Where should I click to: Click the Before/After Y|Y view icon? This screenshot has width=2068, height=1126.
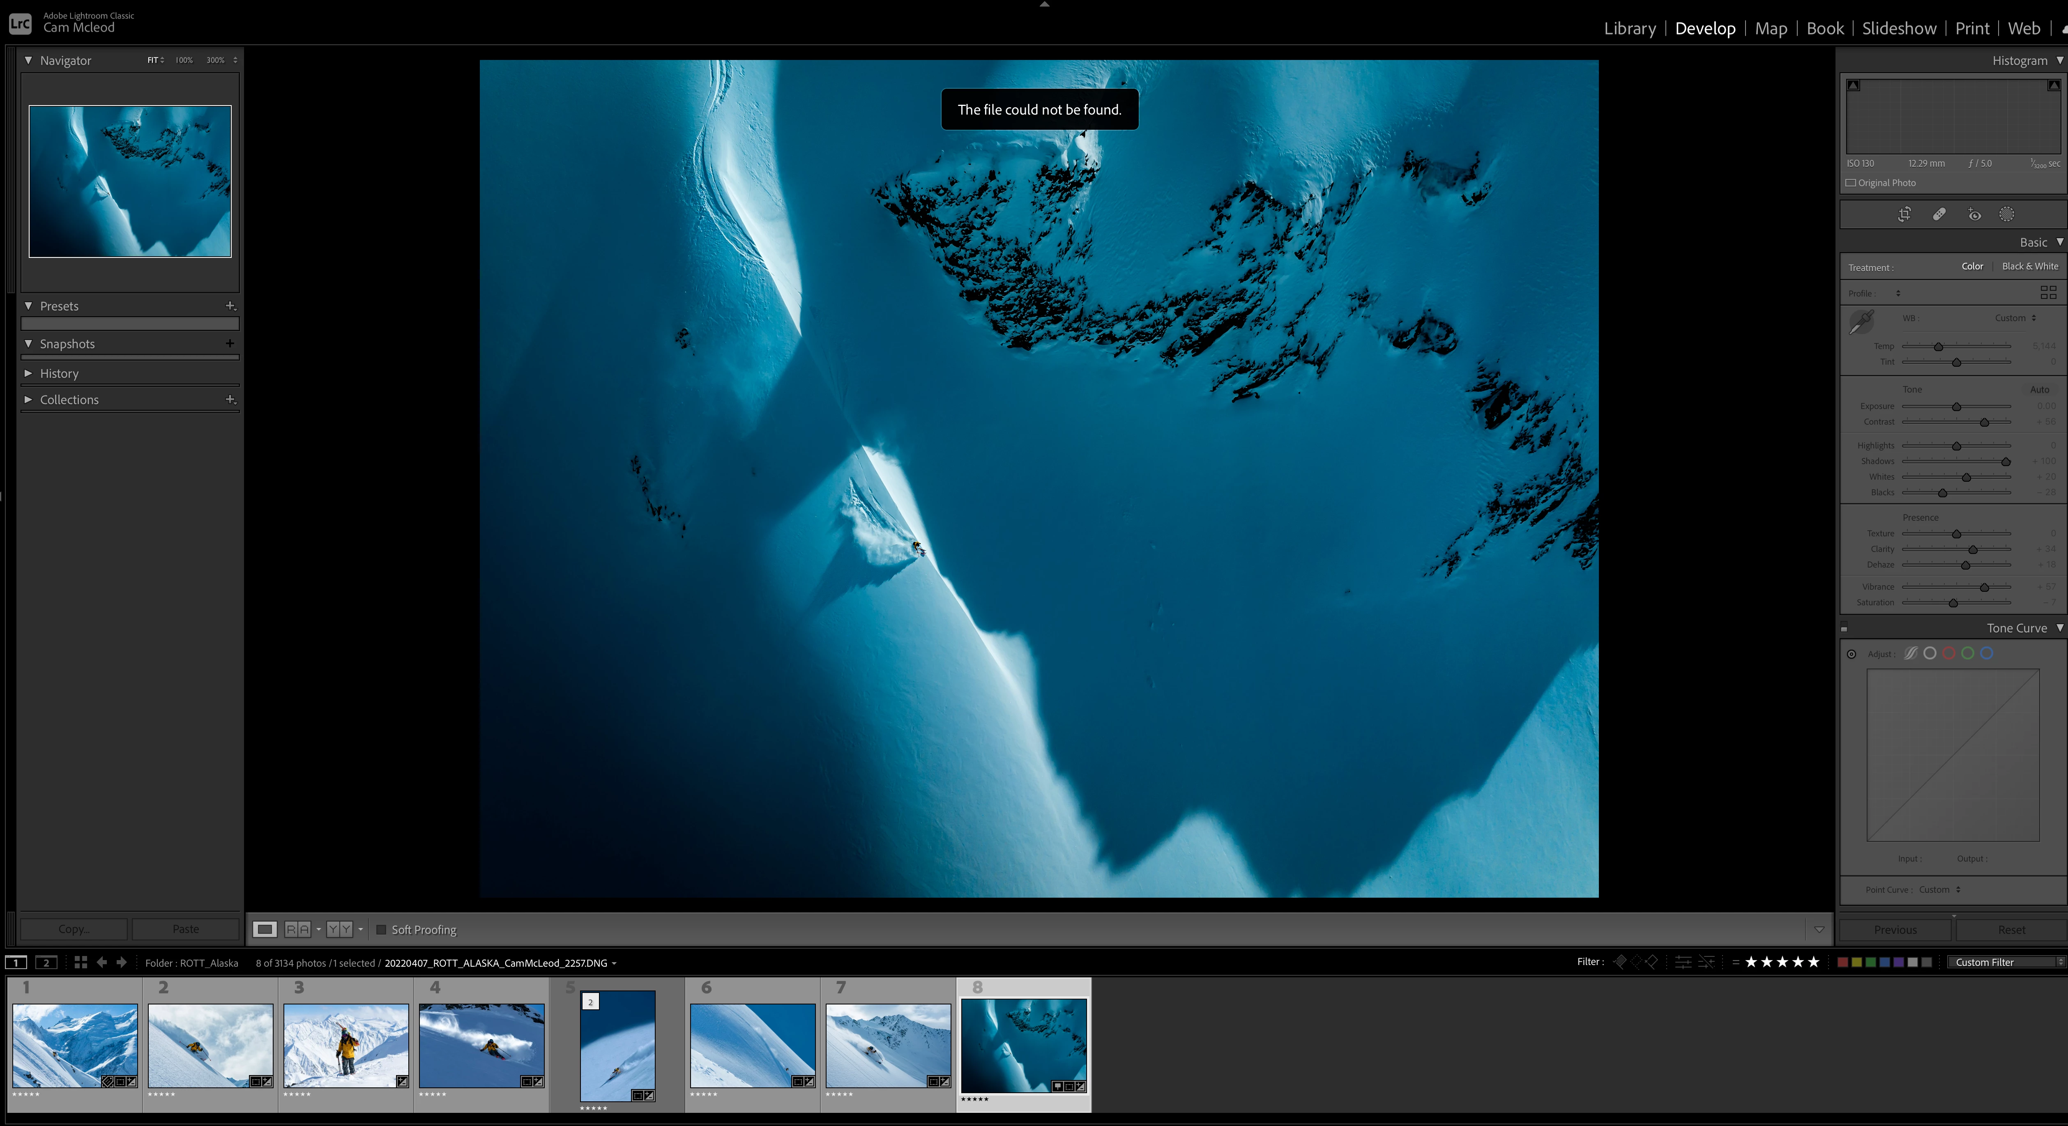[x=340, y=929]
